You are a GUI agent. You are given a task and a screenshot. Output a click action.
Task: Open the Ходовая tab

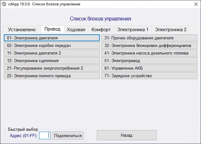coord(76,30)
